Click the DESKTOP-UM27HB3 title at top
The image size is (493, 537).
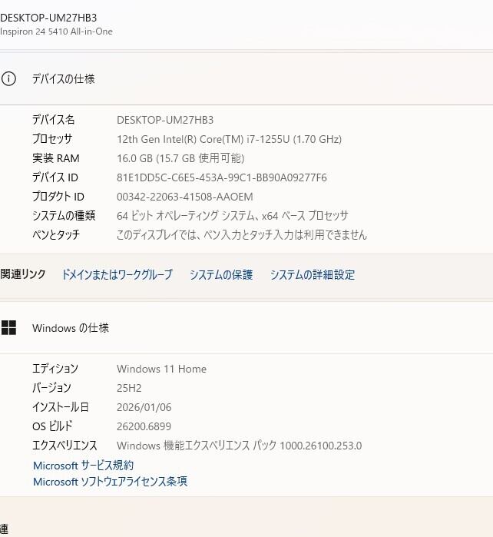pos(48,17)
